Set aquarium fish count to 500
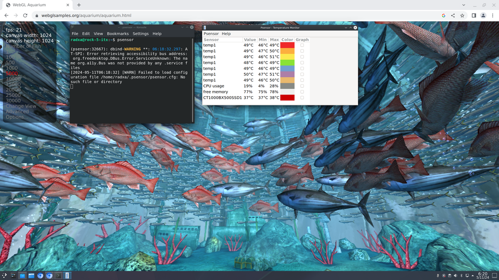 pyautogui.click(x=10, y=63)
